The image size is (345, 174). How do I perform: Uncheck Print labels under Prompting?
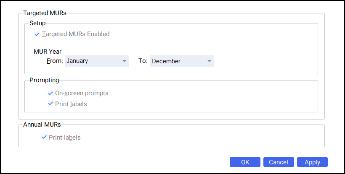coord(50,104)
